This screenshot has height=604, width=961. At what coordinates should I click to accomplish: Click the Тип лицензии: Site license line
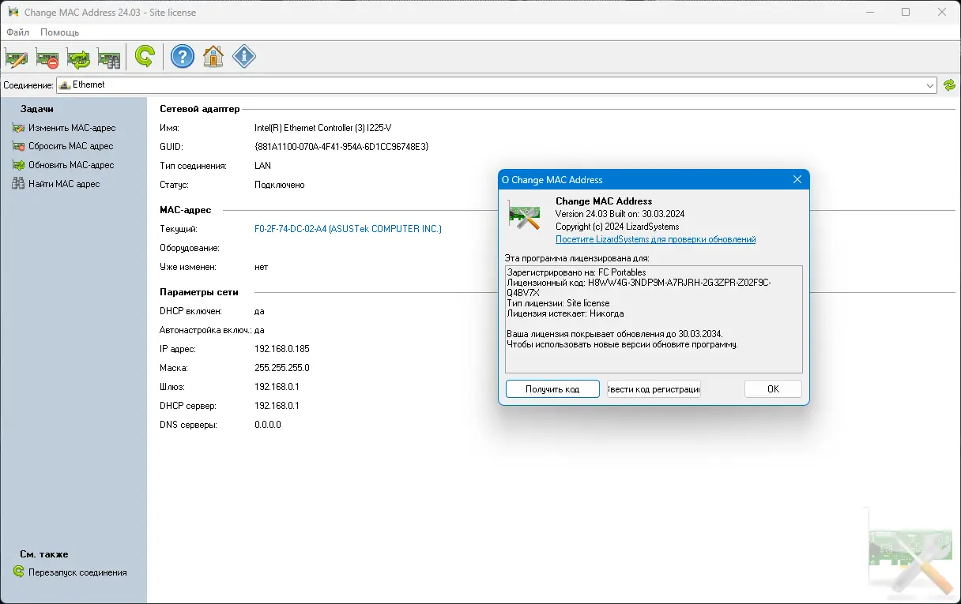pyautogui.click(x=558, y=303)
